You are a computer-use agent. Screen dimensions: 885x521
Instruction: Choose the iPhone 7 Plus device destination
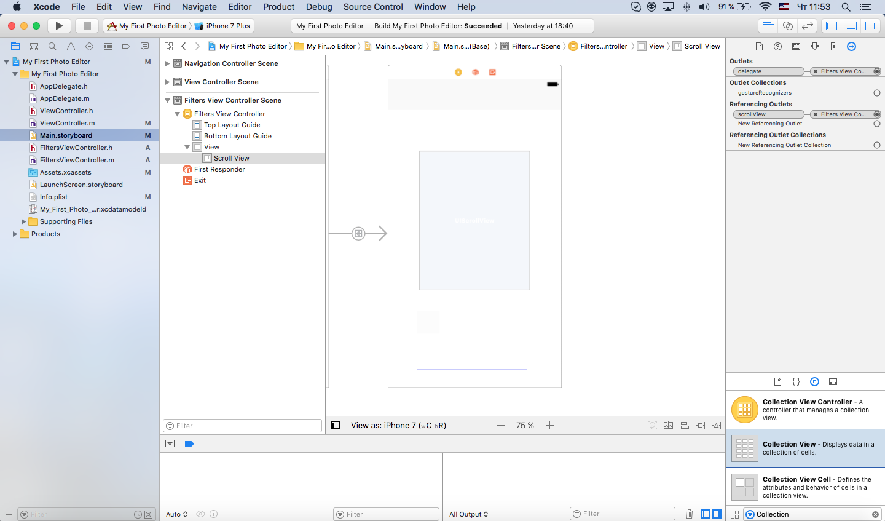[222, 26]
